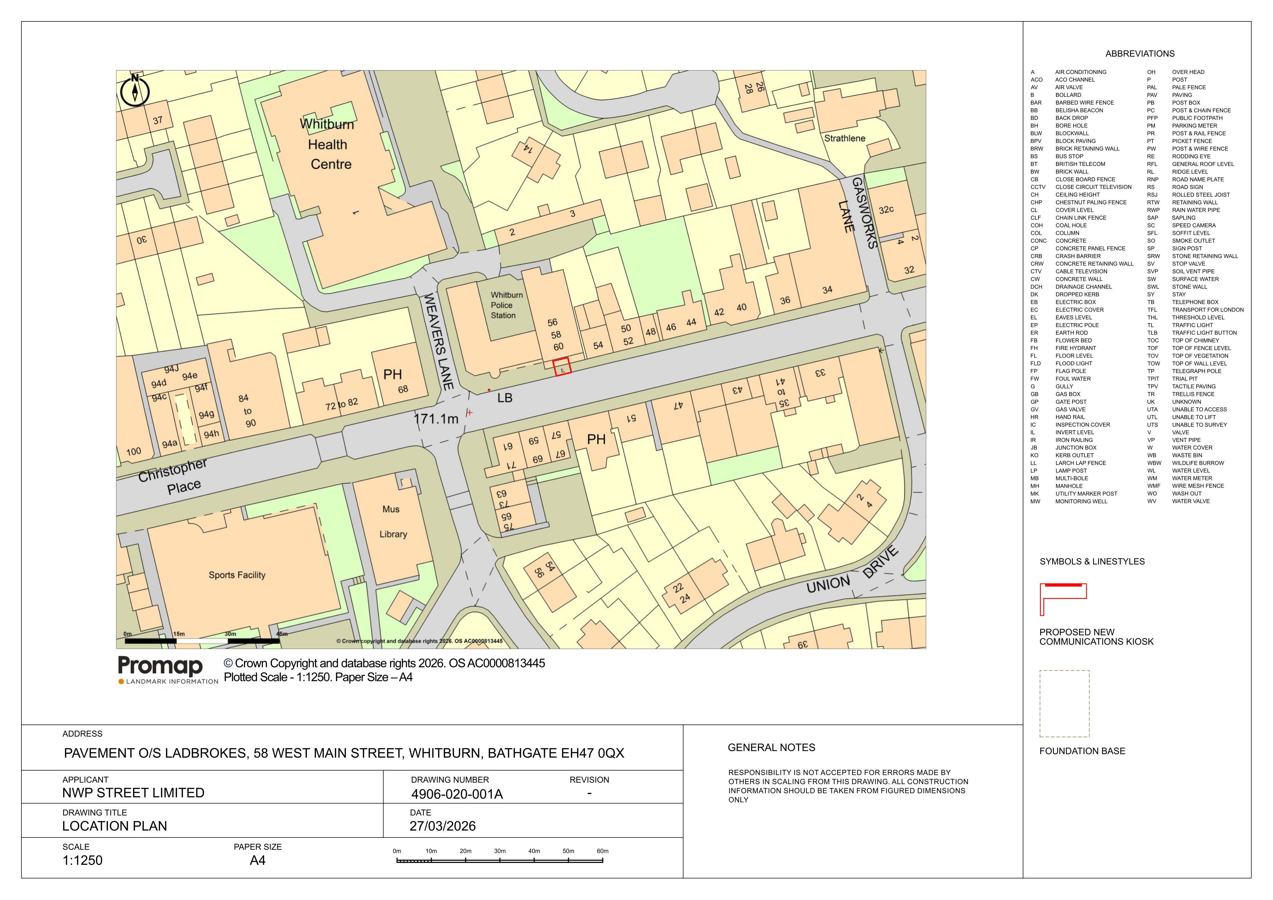This screenshot has width=1273, height=900.
Task: Select the date "27/03/2026"
Action: click(443, 826)
